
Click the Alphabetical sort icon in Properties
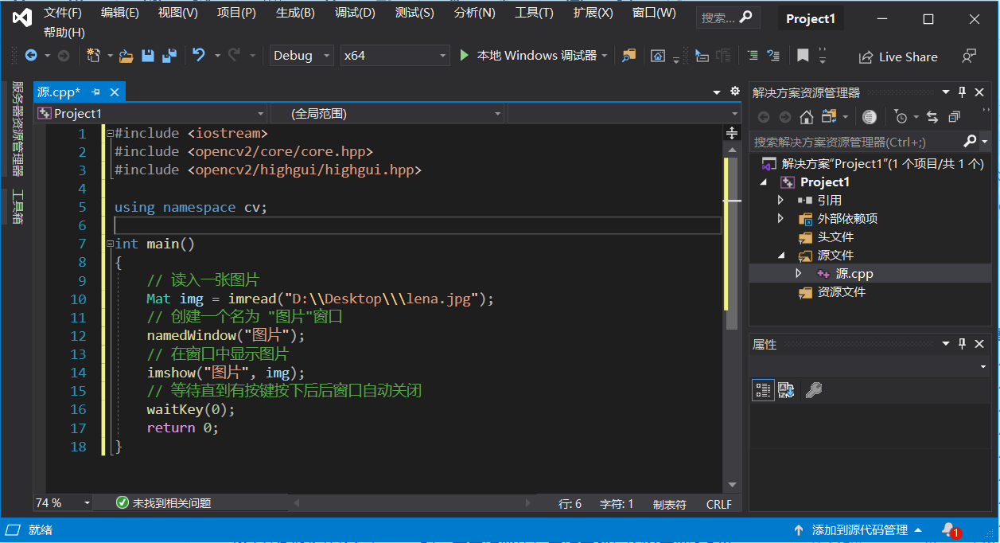tap(786, 390)
